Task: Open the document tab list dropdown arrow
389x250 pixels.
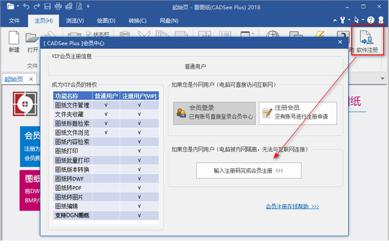Action: 382,79
